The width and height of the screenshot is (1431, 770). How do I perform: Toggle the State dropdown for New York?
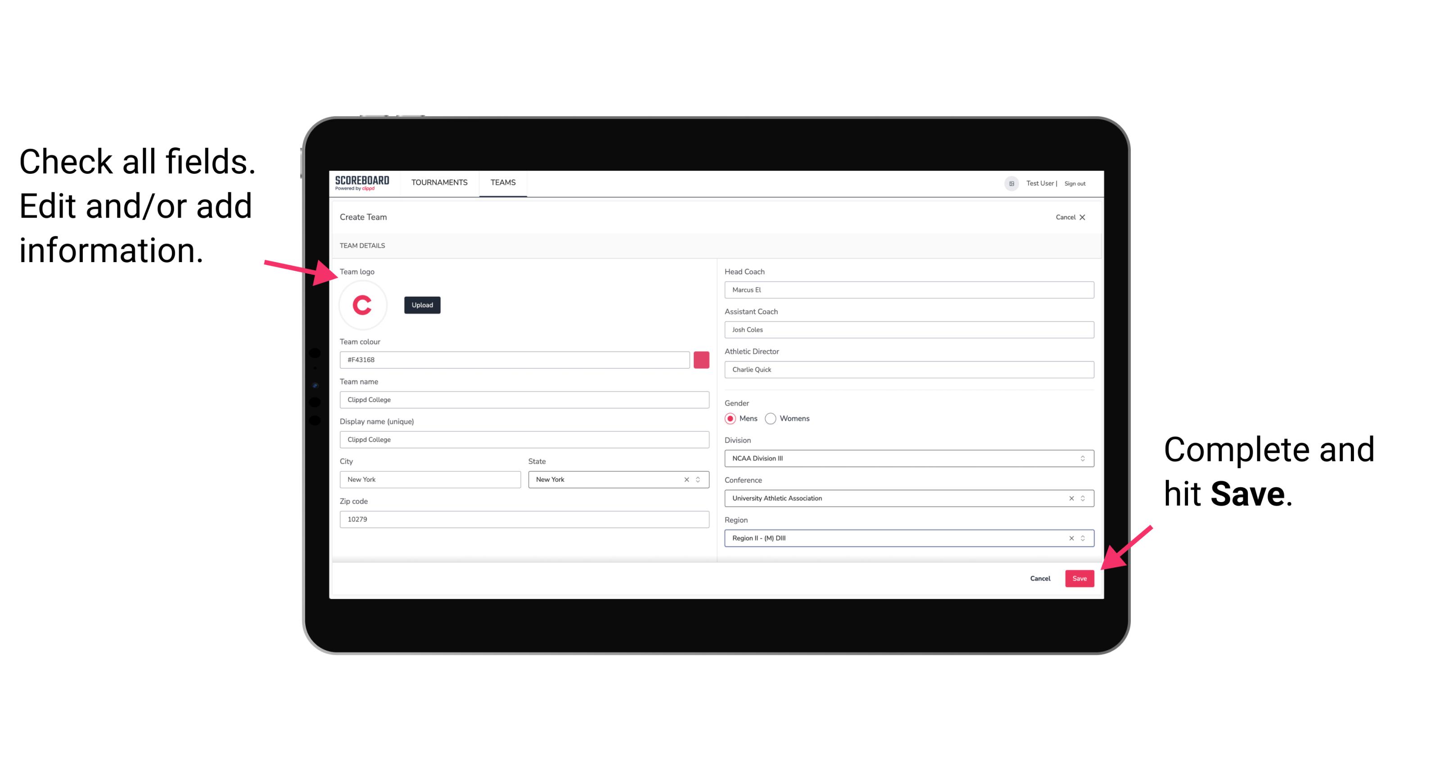pos(699,479)
